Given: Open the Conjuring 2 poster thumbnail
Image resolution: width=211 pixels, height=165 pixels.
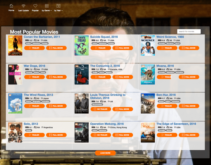Looking at the screenshot, I should 82,74.
